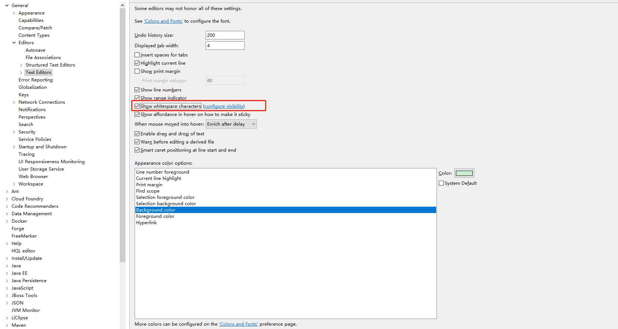Expand Structured Text Editors node
The image size is (618, 329).
point(21,65)
